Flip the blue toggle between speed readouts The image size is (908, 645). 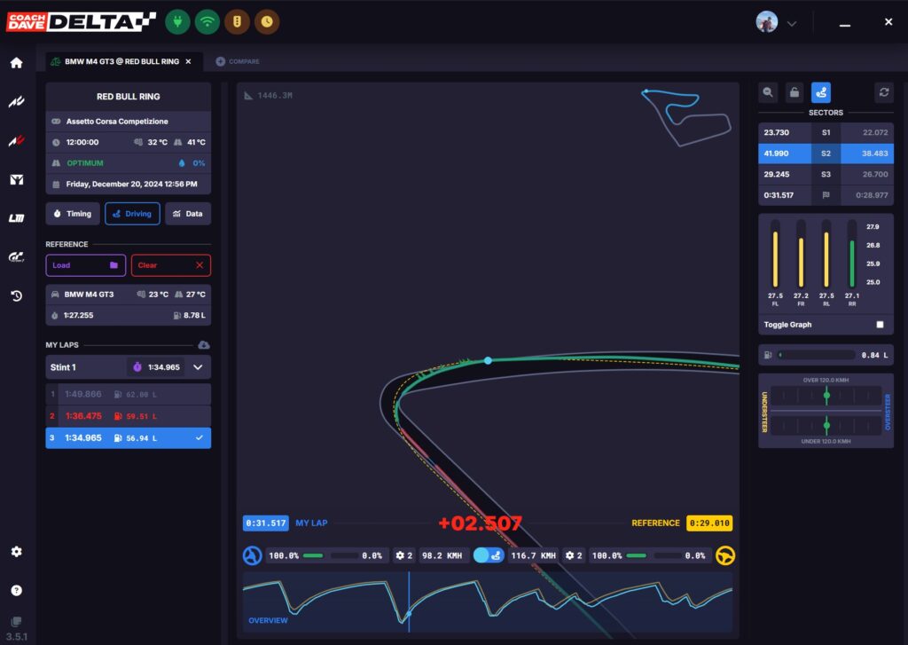(x=489, y=555)
